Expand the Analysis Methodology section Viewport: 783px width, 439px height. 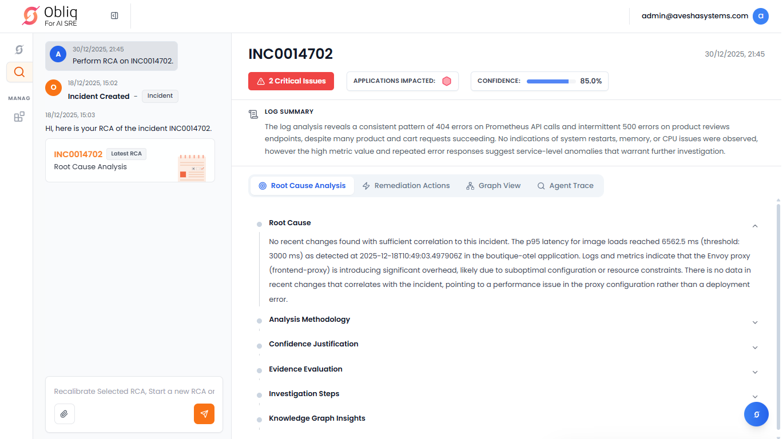(755, 322)
